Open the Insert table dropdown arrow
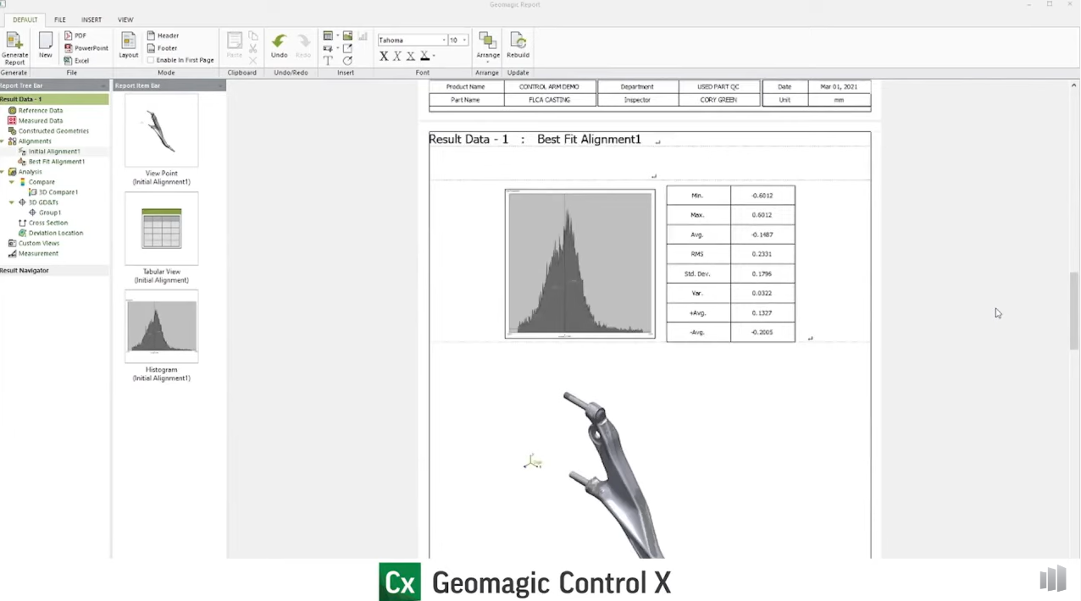Screen dimensions: 1081x601 tap(337, 36)
